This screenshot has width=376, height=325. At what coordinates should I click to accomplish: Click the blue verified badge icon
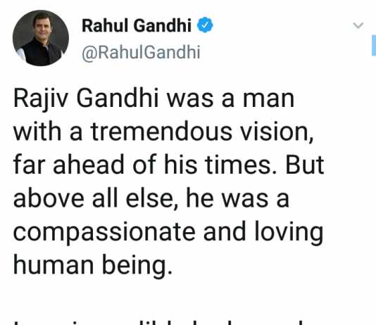[x=205, y=25]
